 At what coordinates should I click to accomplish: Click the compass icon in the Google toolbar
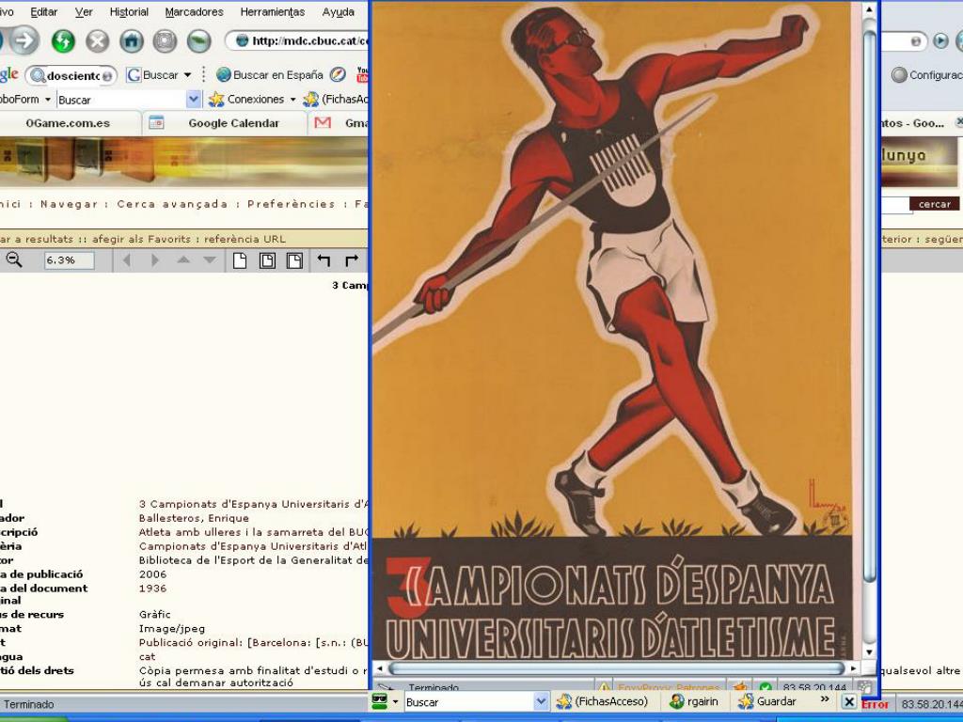pos(338,75)
